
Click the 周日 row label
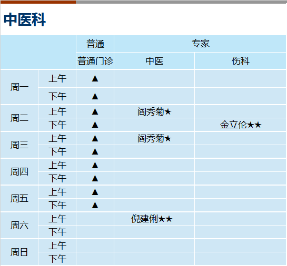click(x=19, y=252)
